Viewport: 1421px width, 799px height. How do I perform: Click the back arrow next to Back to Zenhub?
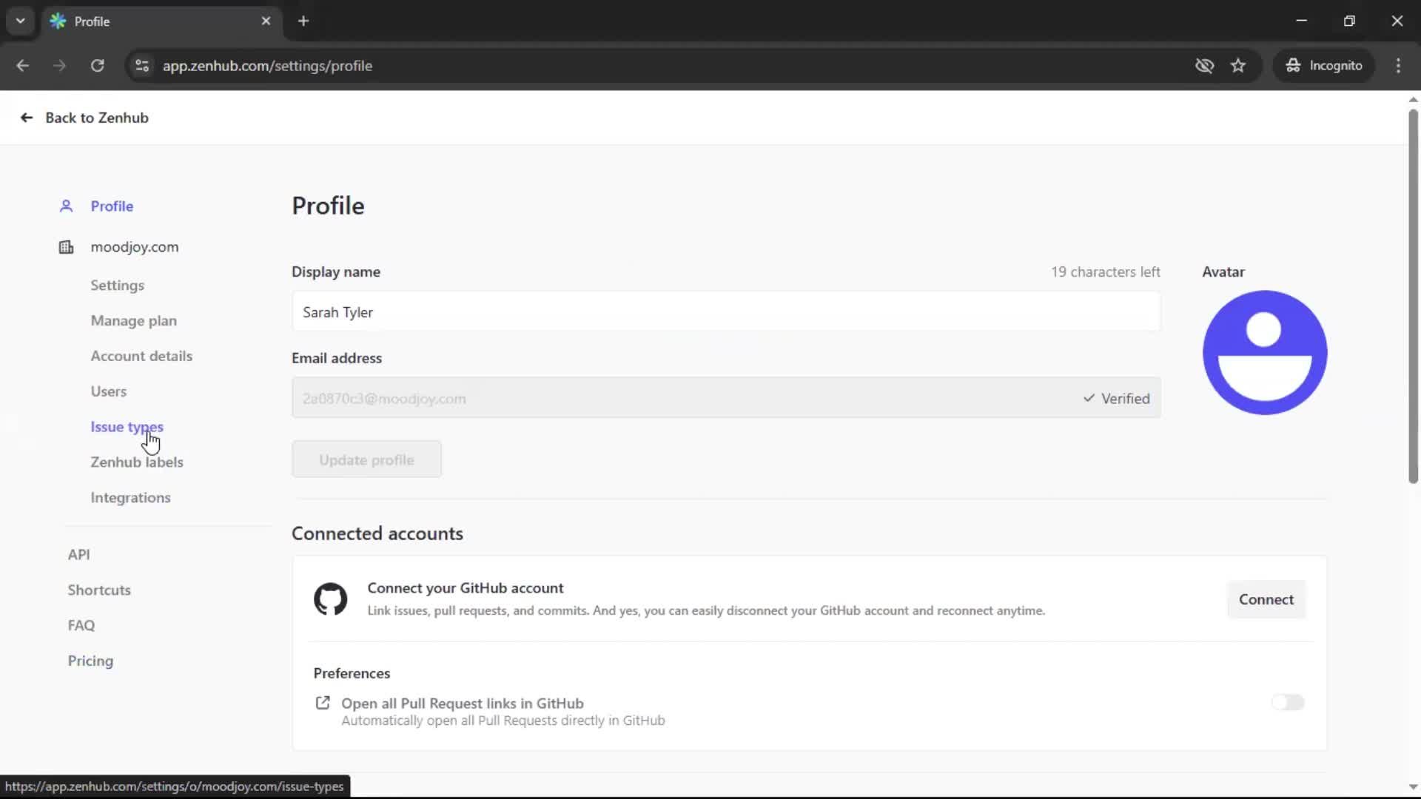tap(26, 118)
